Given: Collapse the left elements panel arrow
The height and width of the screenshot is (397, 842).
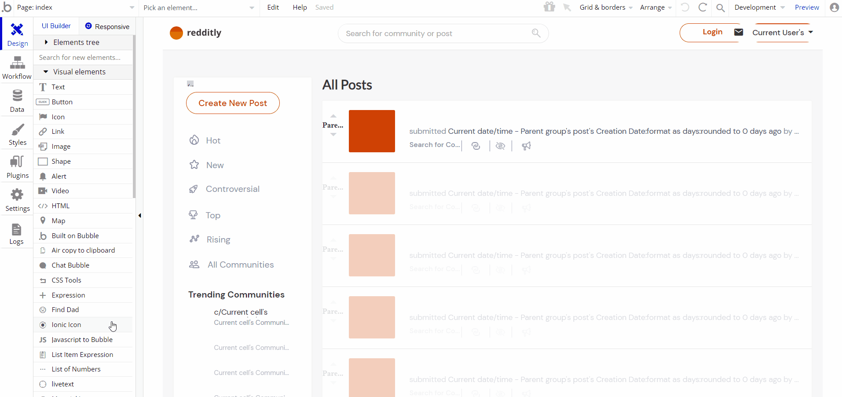Looking at the screenshot, I should pyautogui.click(x=139, y=215).
